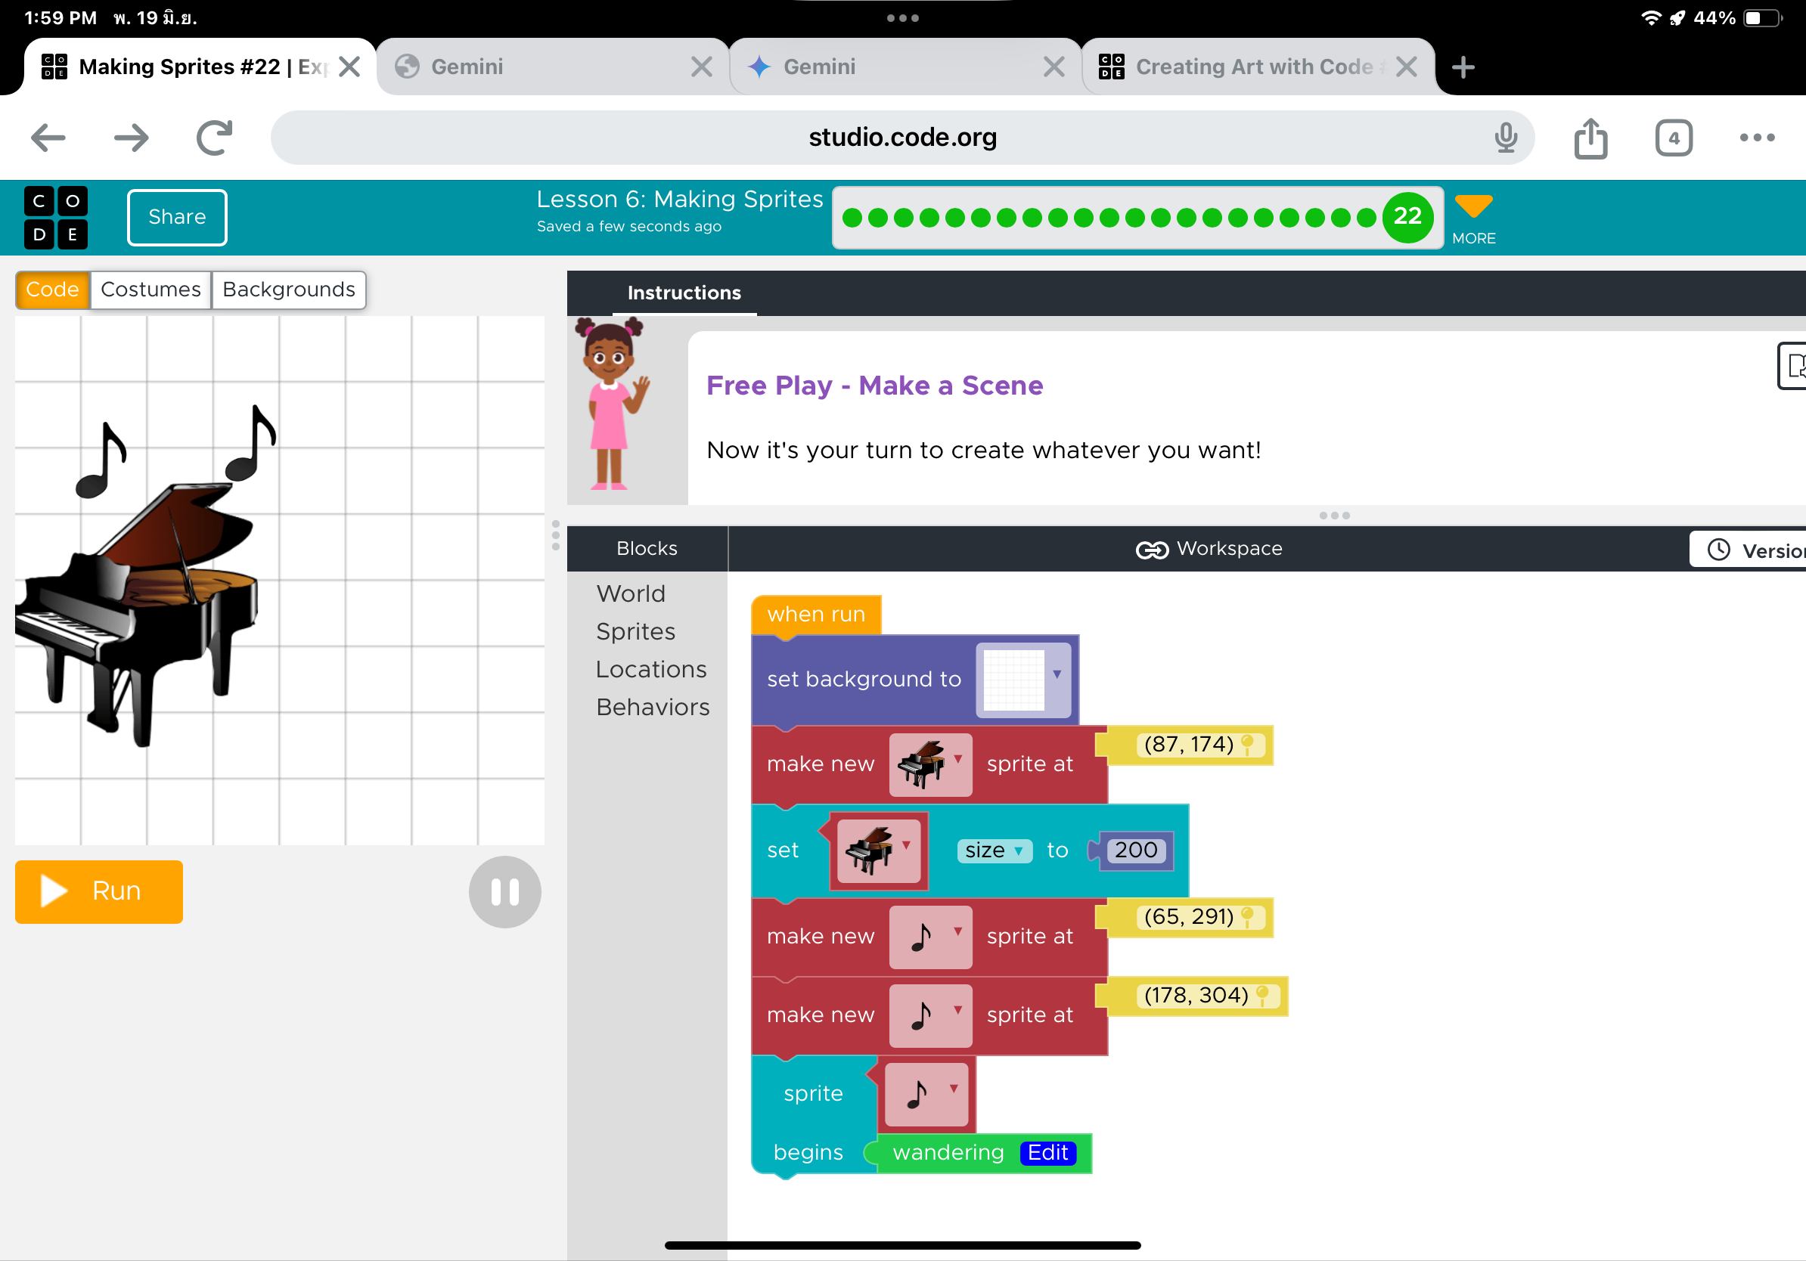Click the Code.org logo icon
This screenshot has width=1806, height=1261.
[x=56, y=218]
